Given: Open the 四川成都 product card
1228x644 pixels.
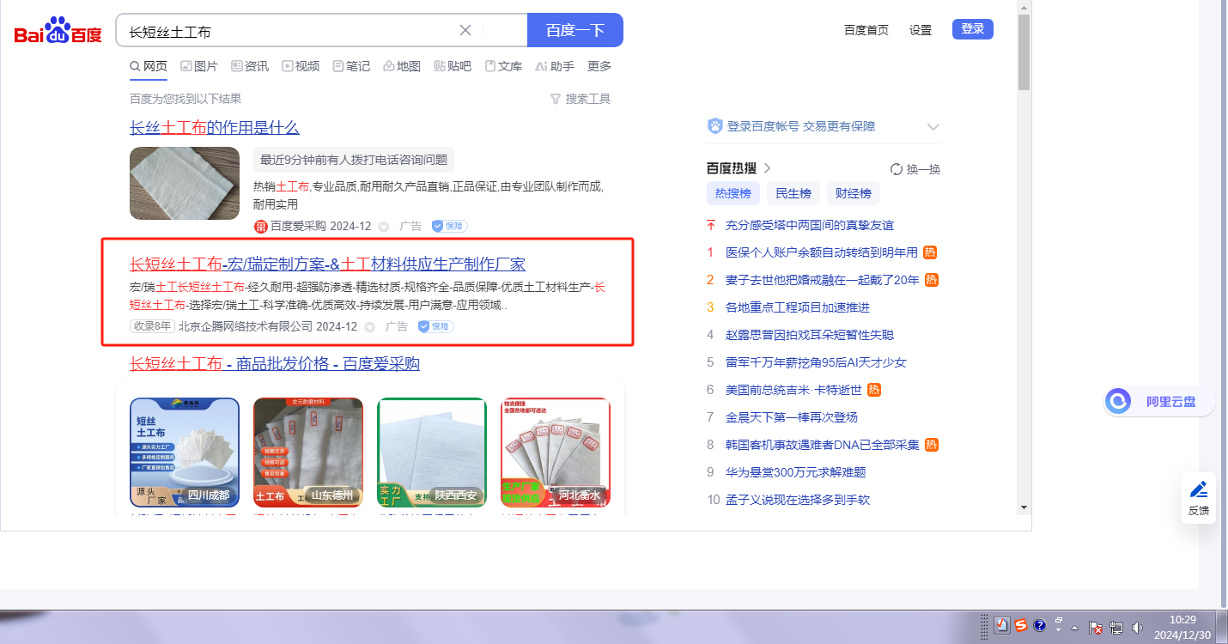Looking at the screenshot, I should (185, 453).
